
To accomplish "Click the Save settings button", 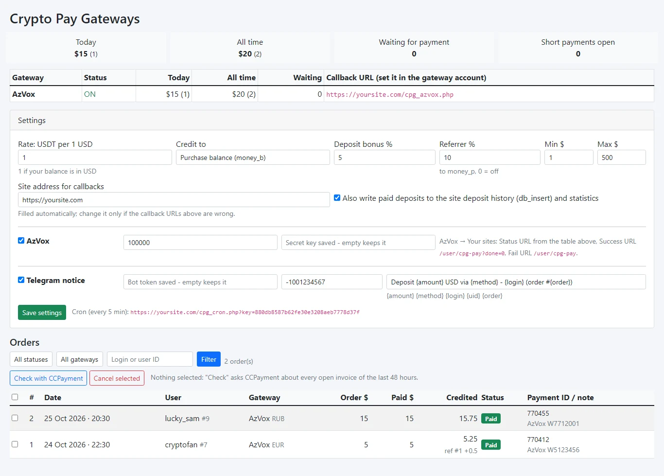I will point(42,313).
